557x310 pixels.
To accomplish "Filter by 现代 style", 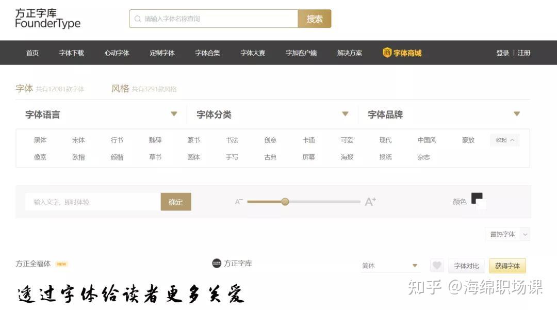I will (x=385, y=140).
